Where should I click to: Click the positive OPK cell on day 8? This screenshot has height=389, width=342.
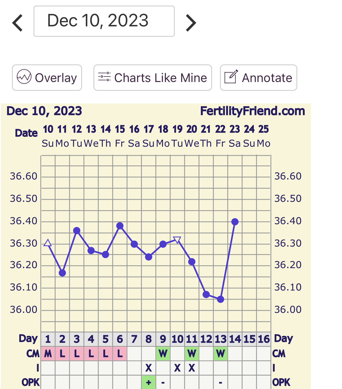coord(149,382)
